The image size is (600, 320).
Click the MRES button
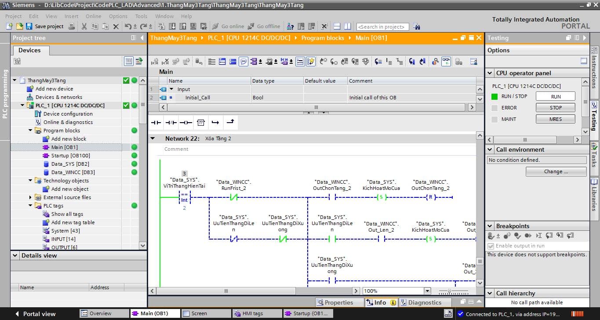coord(555,119)
